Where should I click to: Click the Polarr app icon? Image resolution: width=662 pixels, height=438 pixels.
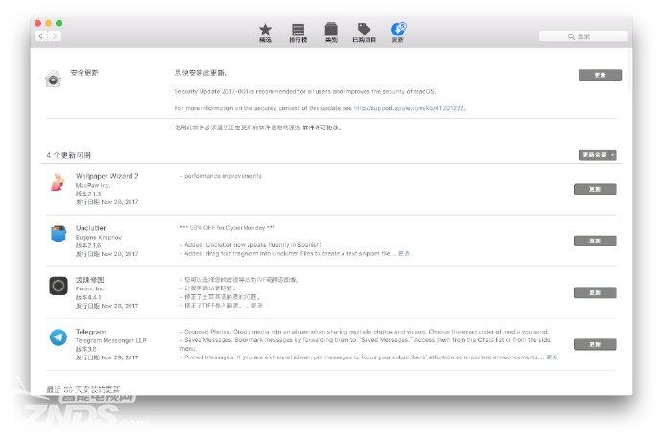click(59, 286)
